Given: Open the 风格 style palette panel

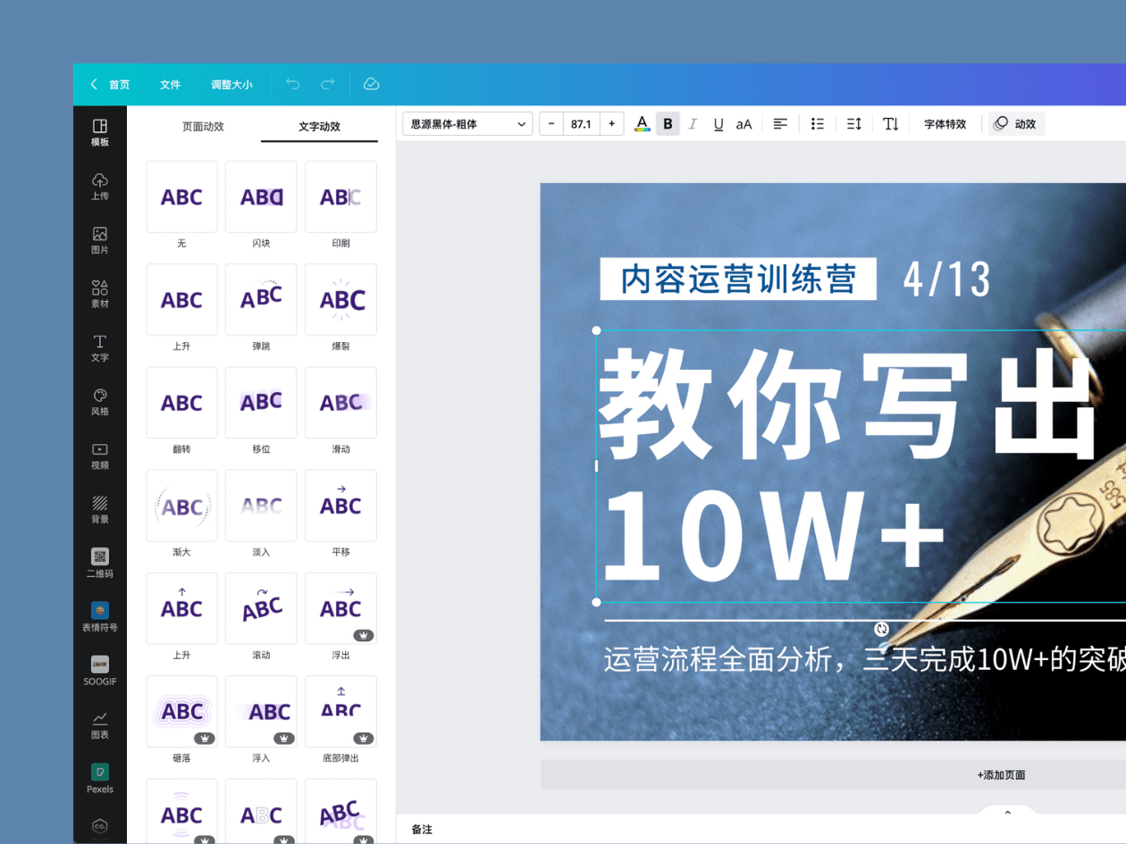Looking at the screenshot, I should point(100,402).
